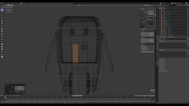This screenshot has width=189, height=106.
Task: Hide the Cube object in the outliner
Action: 188,16
